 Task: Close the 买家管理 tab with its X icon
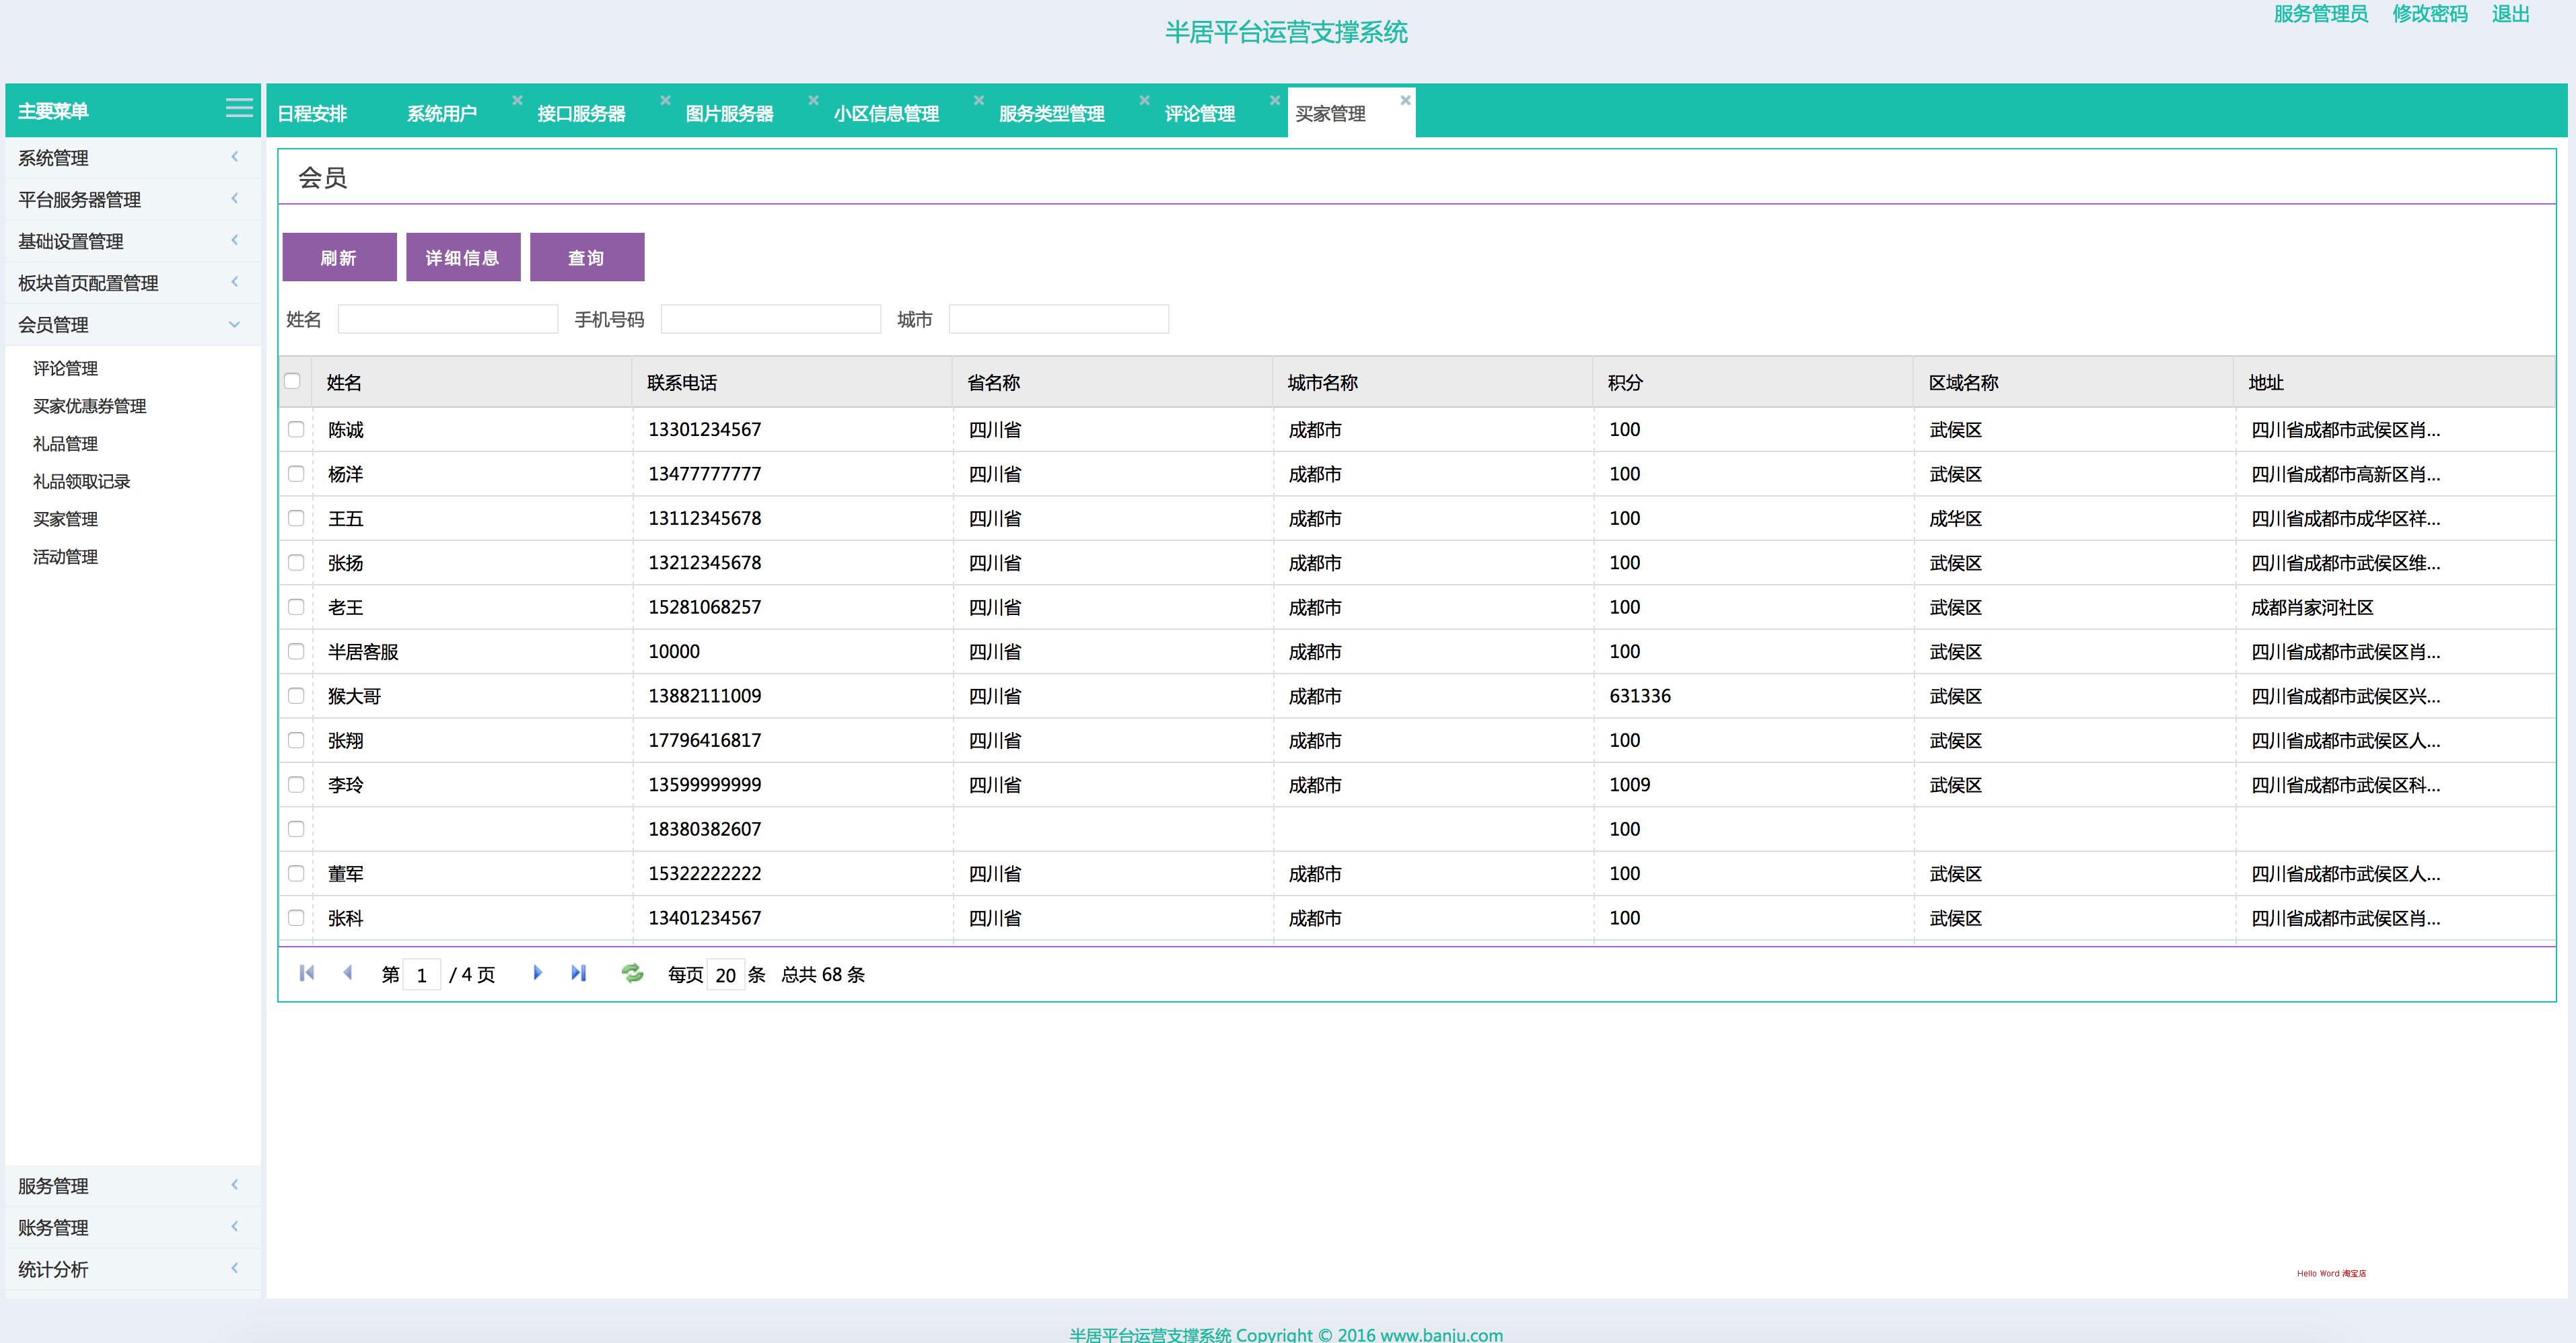coord(1405,100)
